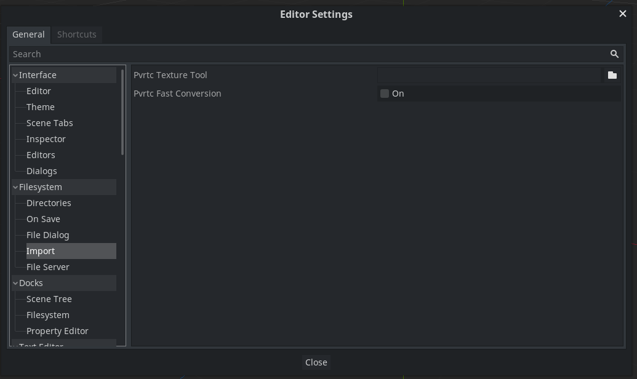Select the General tab
The height and width of the screenshot is (379, 637).
point(28,34)
